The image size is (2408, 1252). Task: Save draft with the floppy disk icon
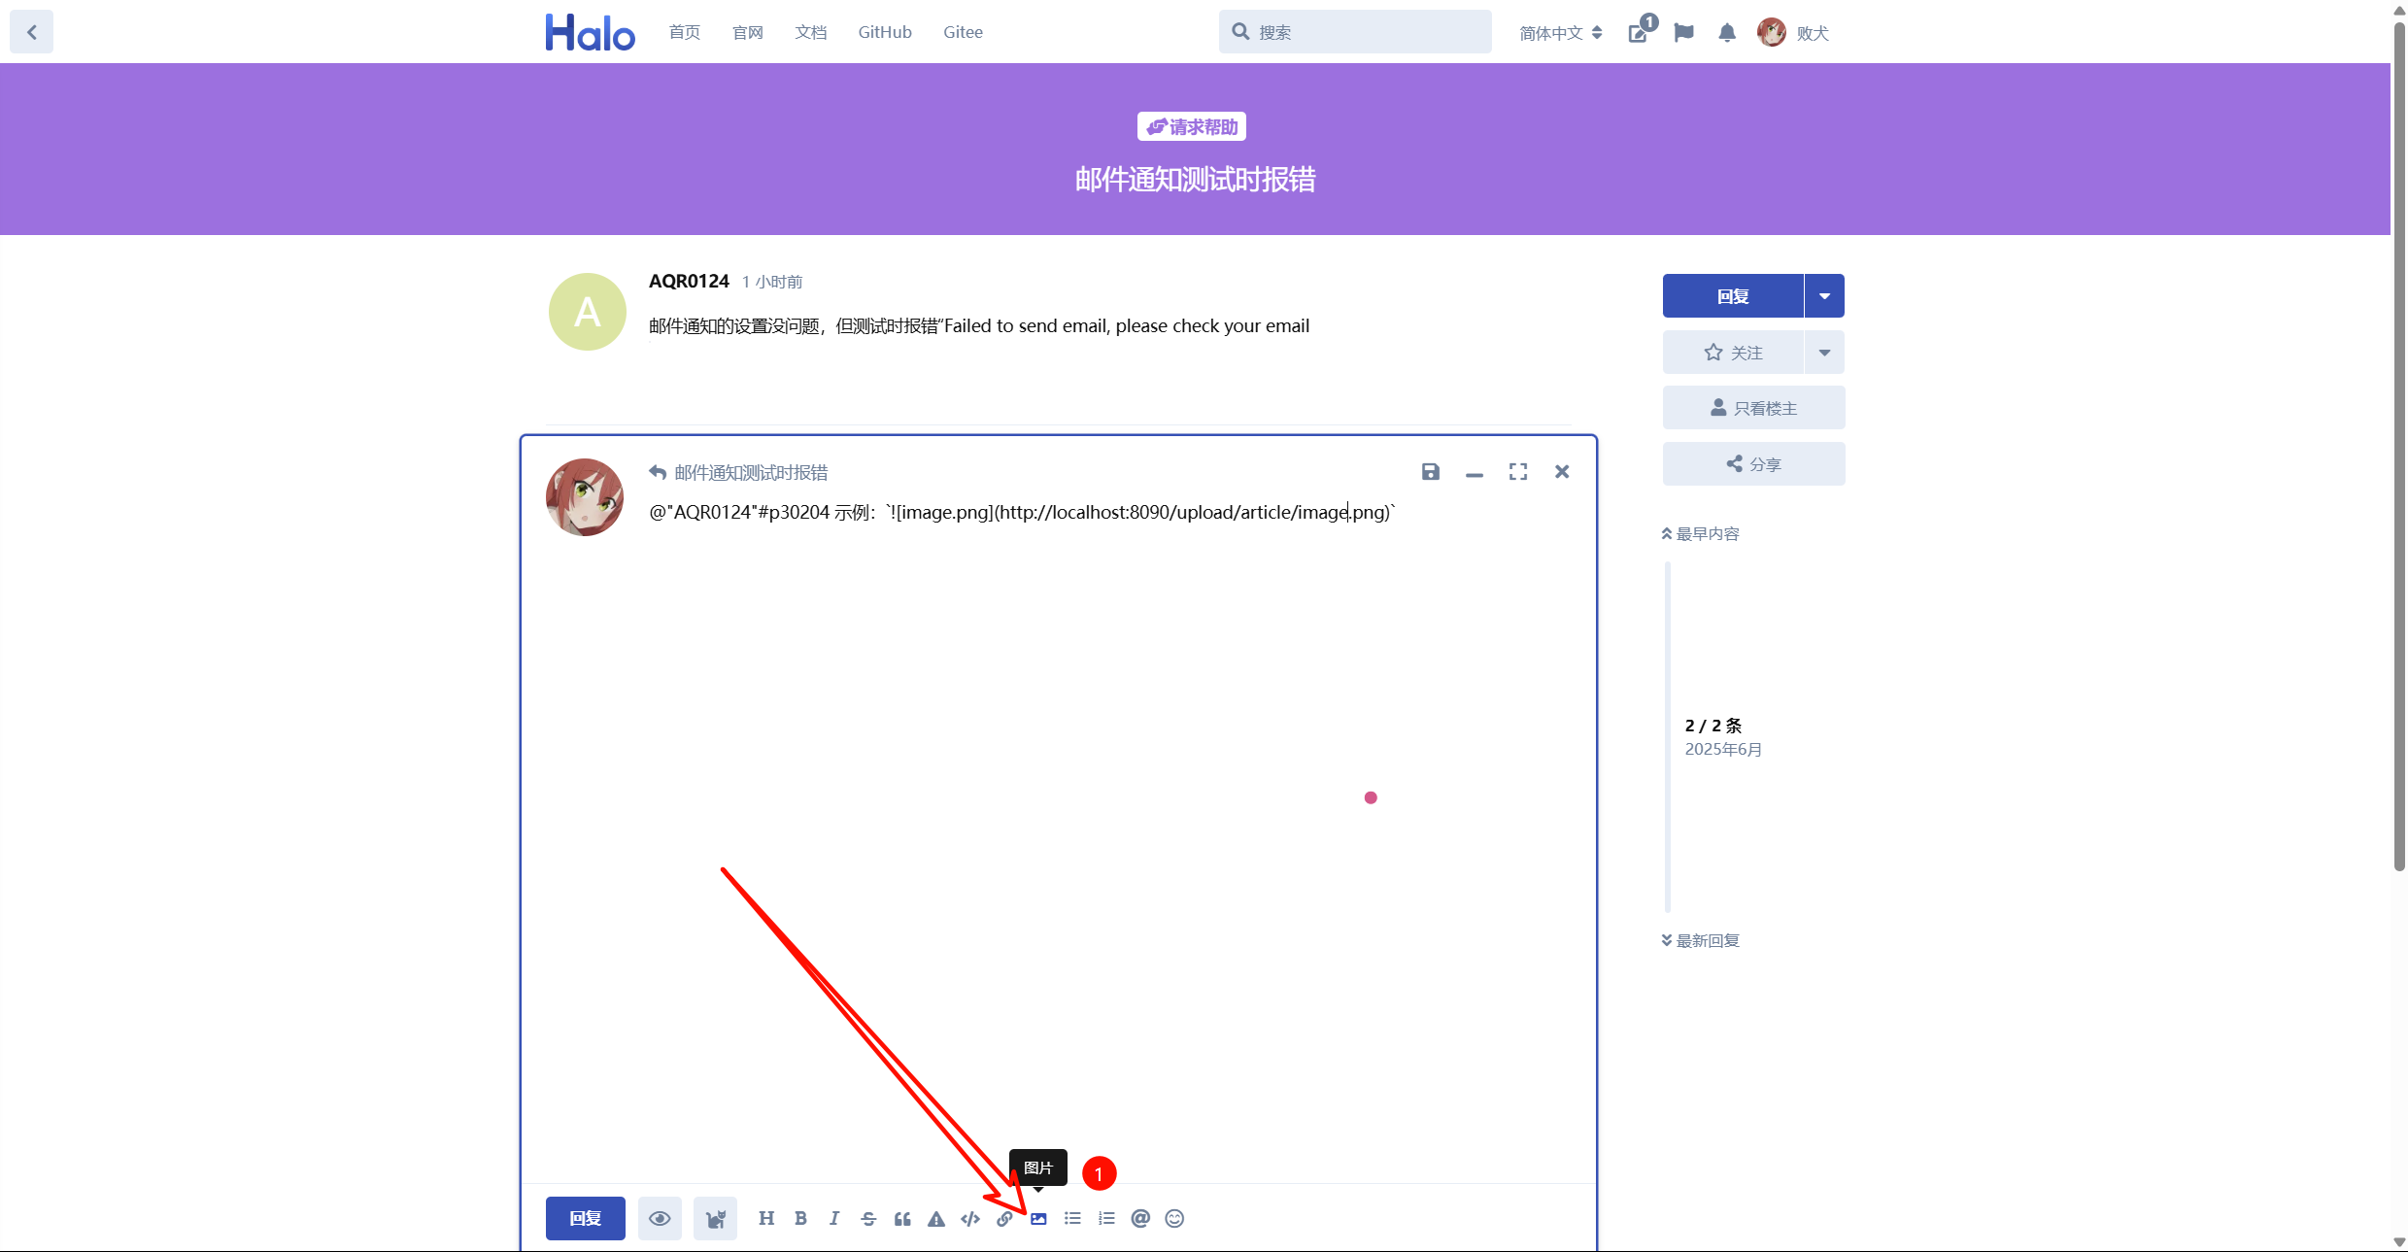pyautogui.click(x=1430, y=472)
